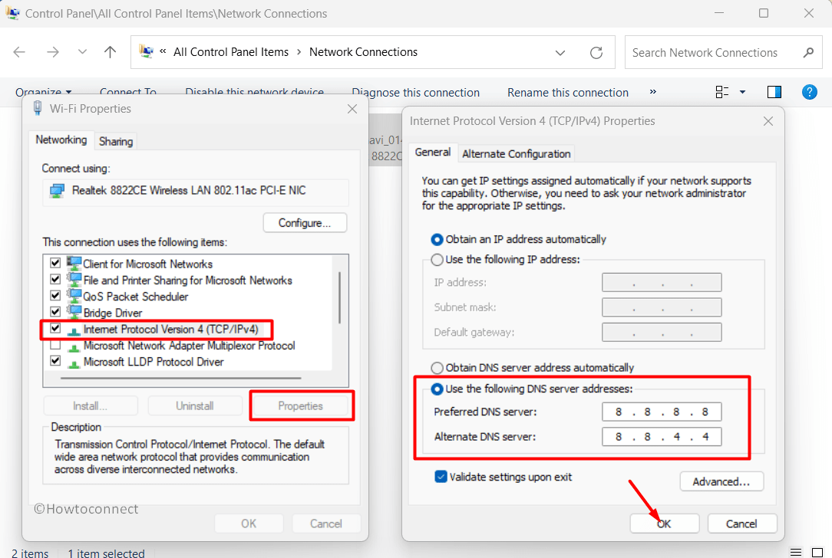Click the change view icon
Image resolution: width=832 pixels, height=558 pixels.
click(722, 92)
